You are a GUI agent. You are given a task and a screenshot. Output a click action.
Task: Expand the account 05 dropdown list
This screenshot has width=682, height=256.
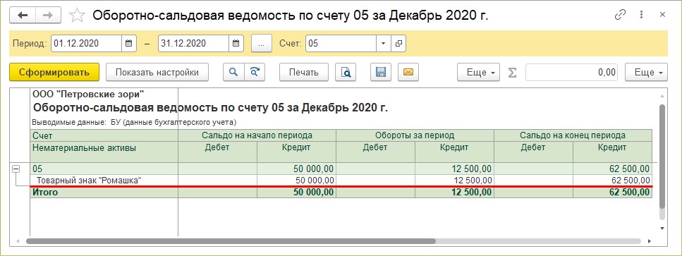click(383, 44)
